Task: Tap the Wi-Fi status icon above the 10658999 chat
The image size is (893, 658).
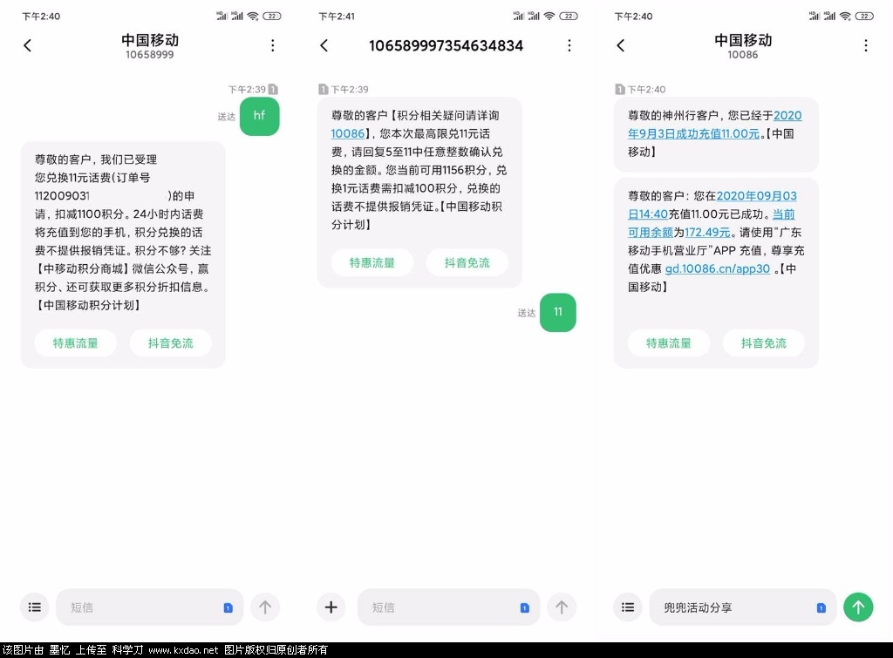Action: click(253, 16)
